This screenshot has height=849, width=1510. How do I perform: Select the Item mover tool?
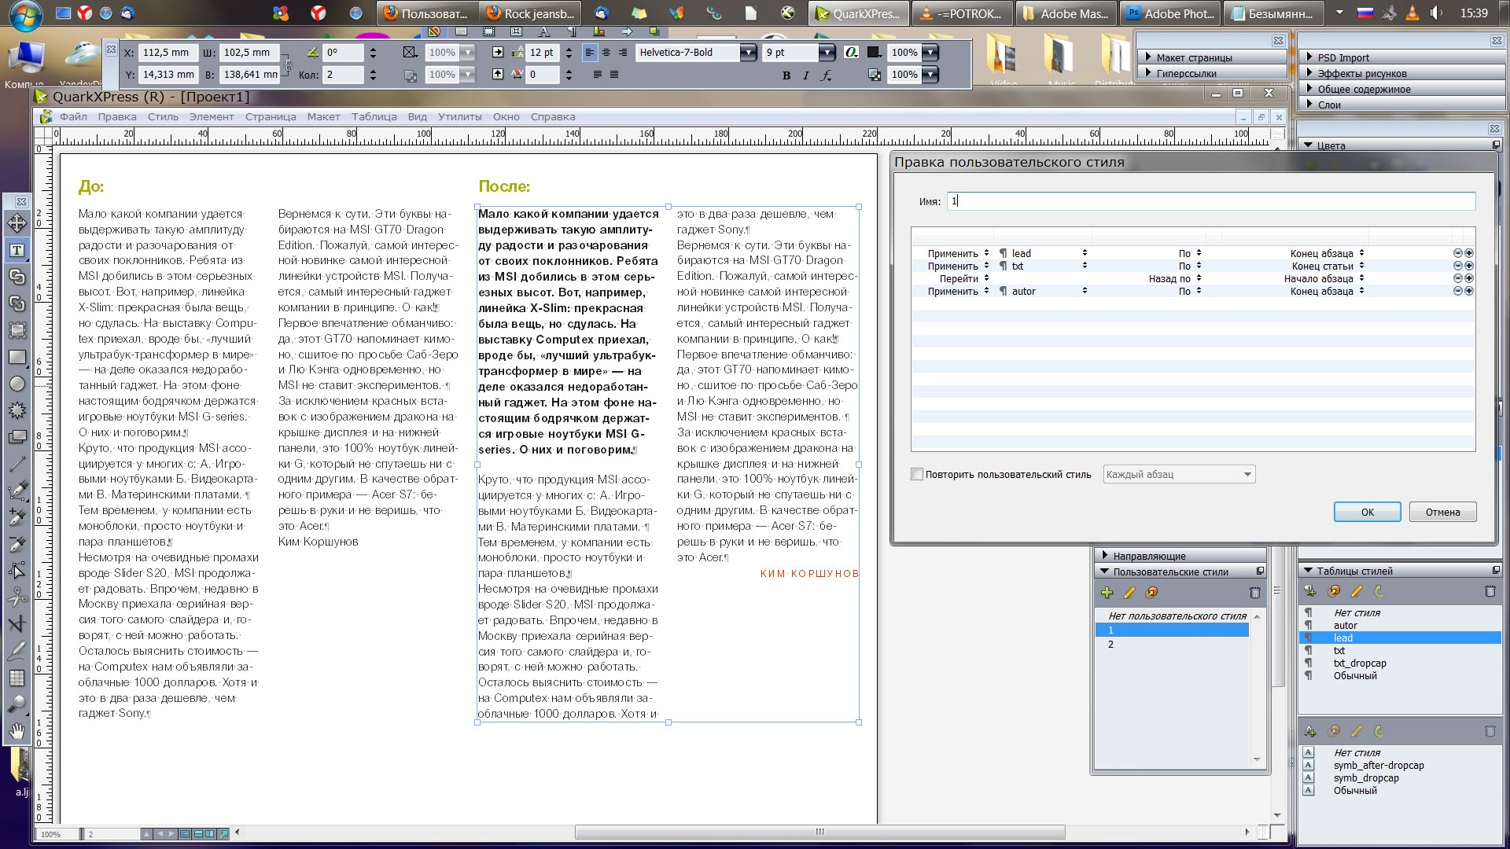point(17,224)
